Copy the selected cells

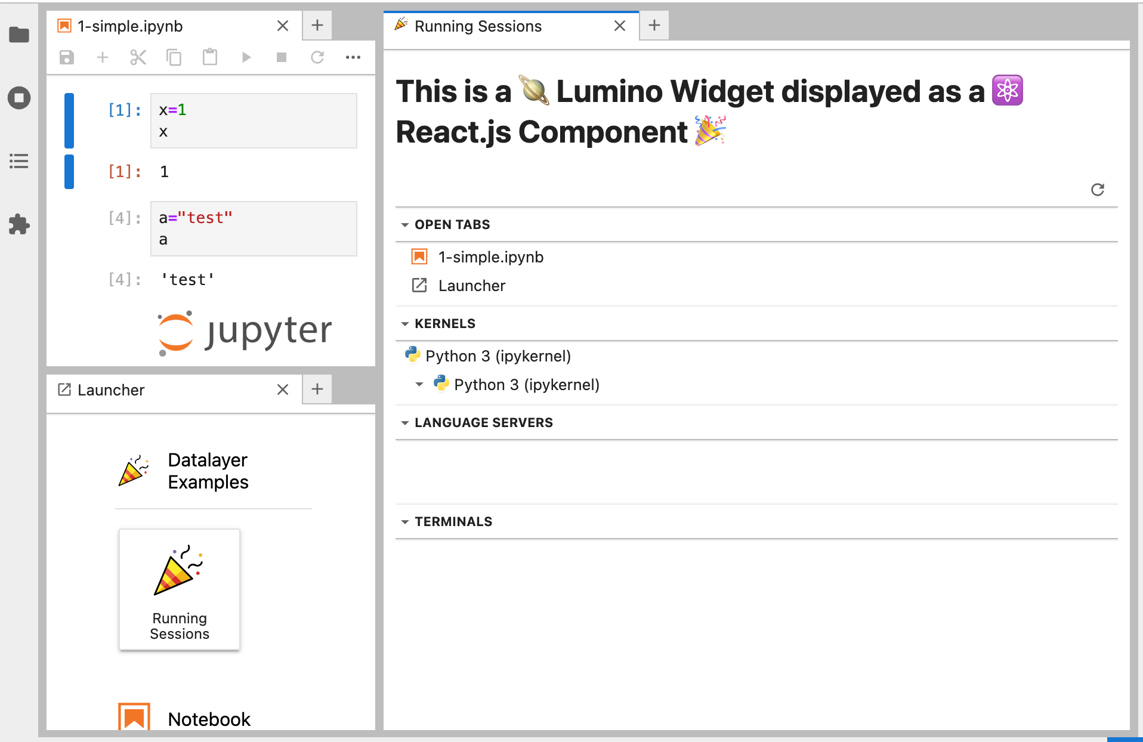[174, 57]
